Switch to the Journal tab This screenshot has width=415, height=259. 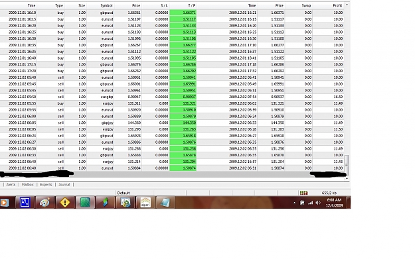(64, 185)
